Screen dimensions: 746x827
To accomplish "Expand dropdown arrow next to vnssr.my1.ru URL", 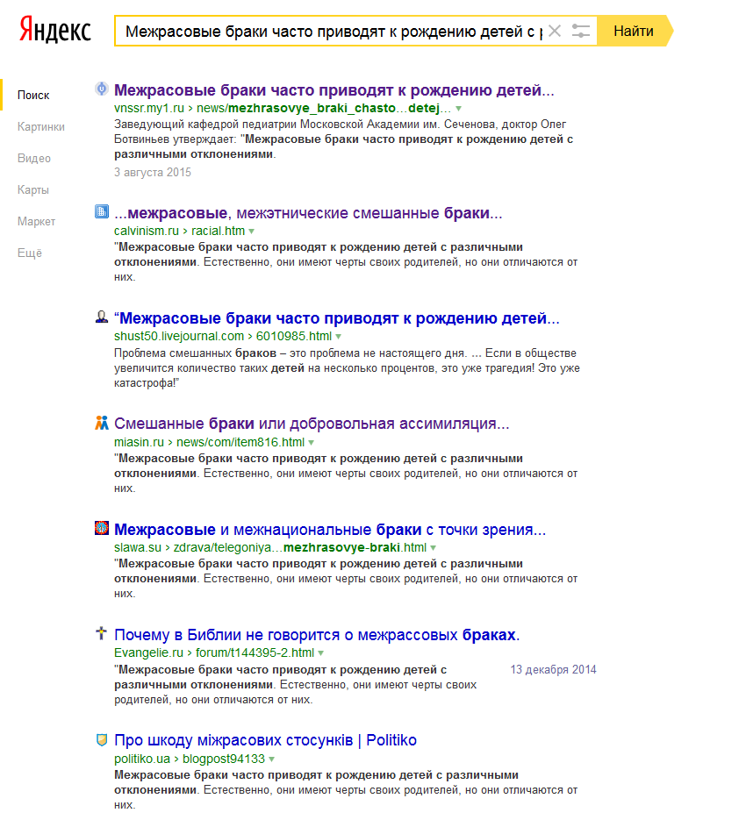I will 458,109.
